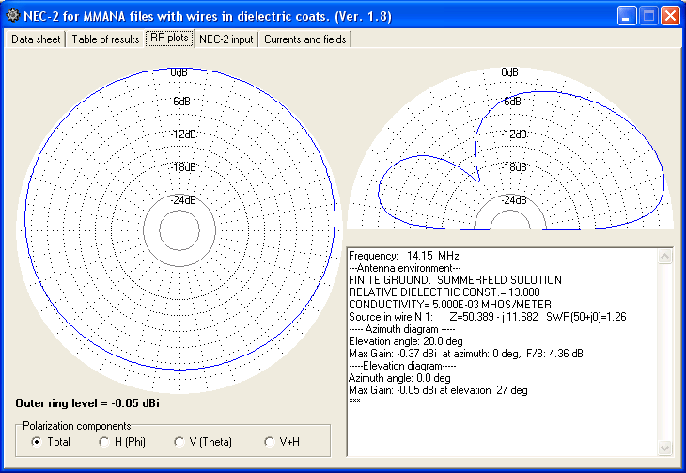Click 'FINITE GROUND. SOMMERFELD SOLUTION' line
The height and width of the screenshot is (473, 686).
pos(455,280)
